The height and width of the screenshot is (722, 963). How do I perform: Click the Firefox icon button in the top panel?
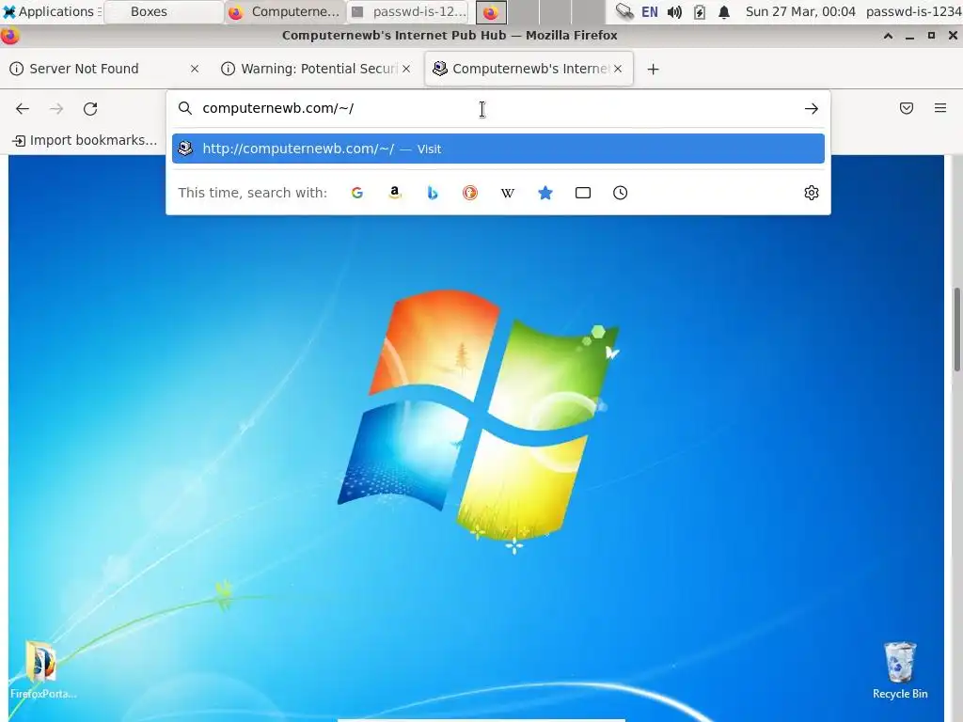pos(491,11)
